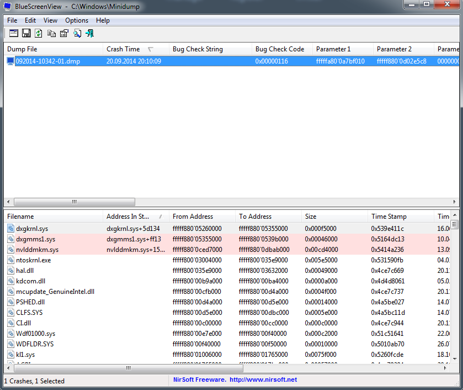Click lower pane horizontal scrollbar left arrow
463x390 pixels.
point(8,368)
